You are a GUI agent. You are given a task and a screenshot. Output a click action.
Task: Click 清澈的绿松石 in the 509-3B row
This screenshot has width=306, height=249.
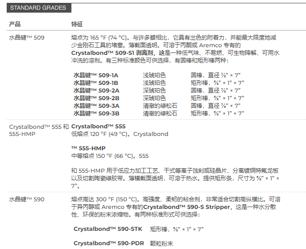pyautogui.click(x=160, y=114)
